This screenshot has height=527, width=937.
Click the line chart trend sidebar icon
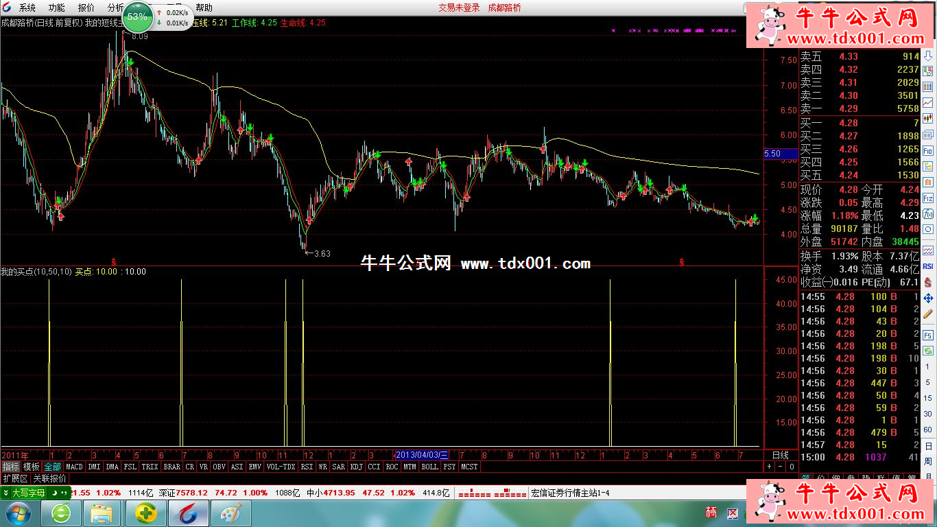[928, 102]
